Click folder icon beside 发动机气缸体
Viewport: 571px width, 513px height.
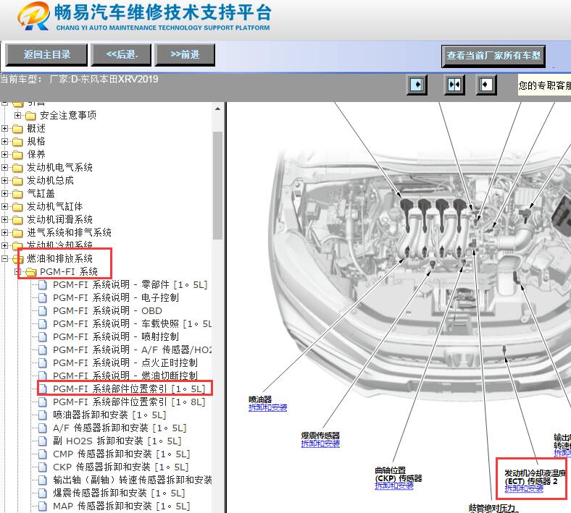pyautogui.click(x=17, y=207)
